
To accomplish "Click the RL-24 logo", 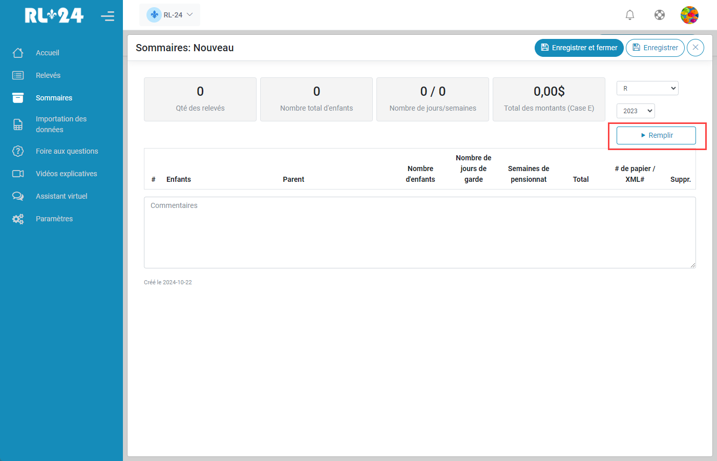I will (54, 16).
